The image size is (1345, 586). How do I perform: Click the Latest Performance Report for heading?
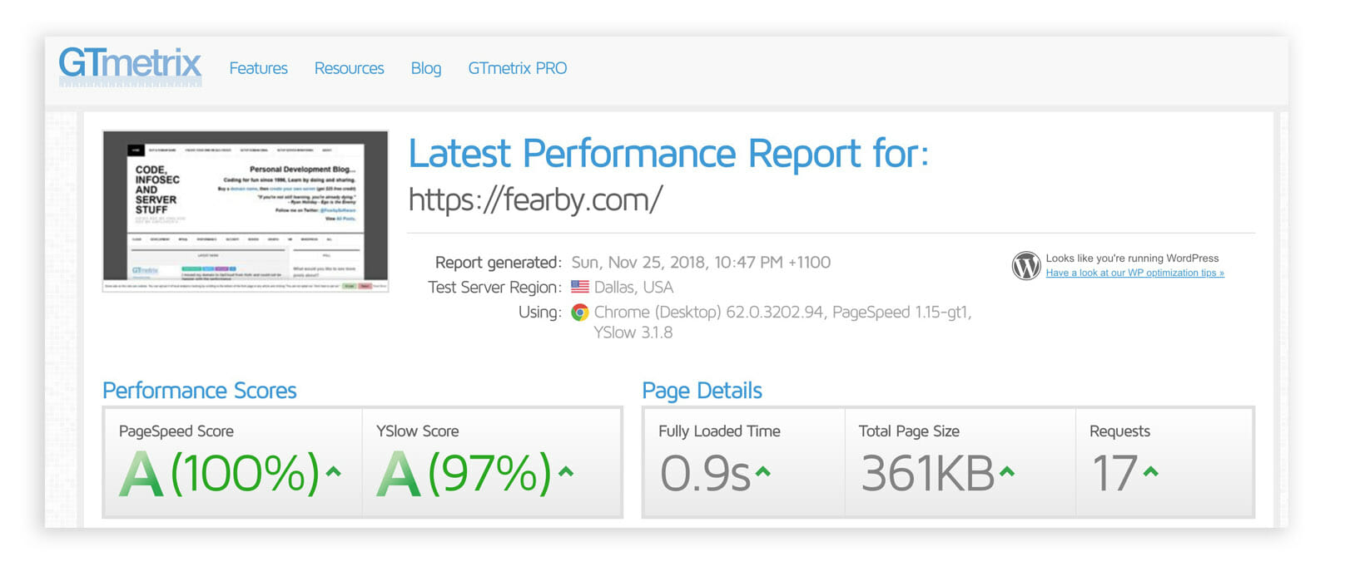click(668, 154)
